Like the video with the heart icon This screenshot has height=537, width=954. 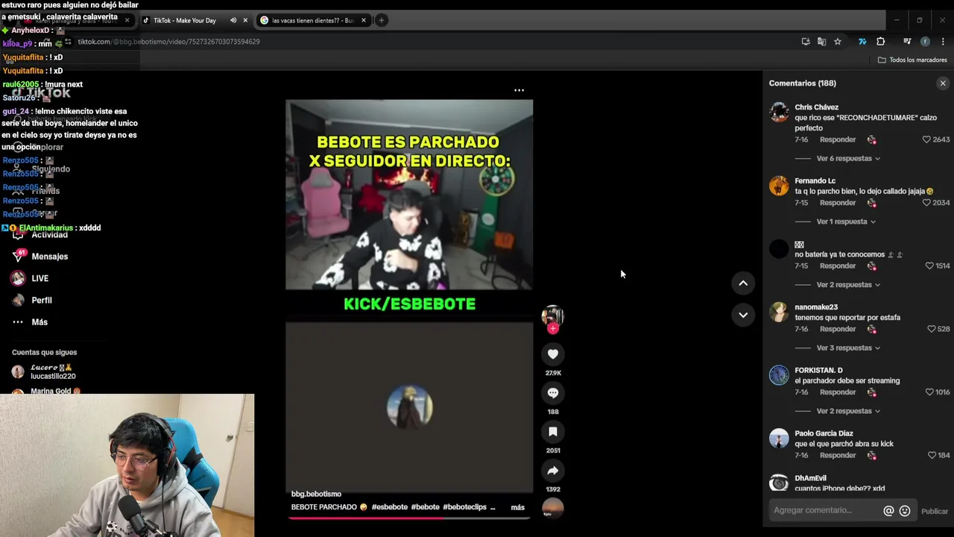tap(552, 354)
